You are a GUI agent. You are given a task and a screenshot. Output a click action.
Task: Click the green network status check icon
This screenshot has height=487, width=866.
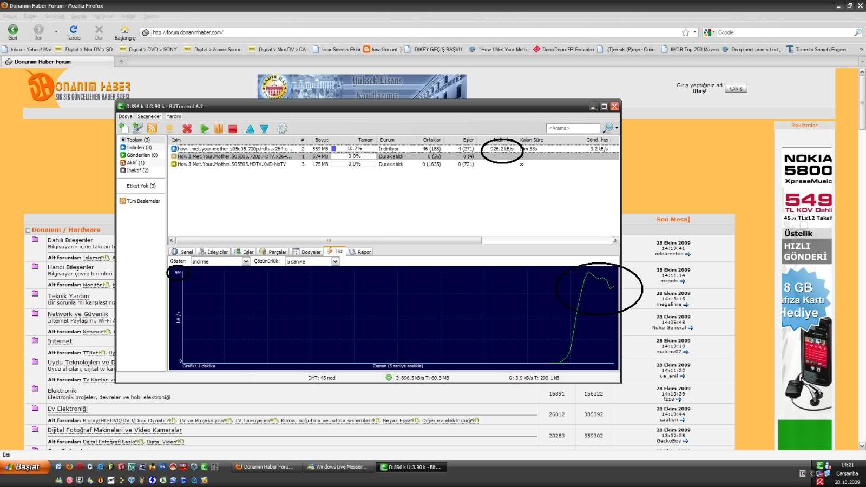[x=389, y=378]
